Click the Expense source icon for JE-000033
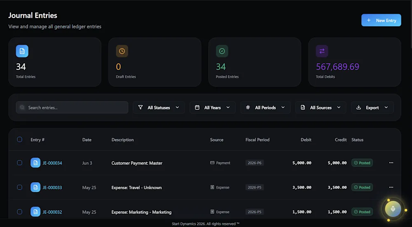Screen dimensions: 412x227 click(212, 187)
